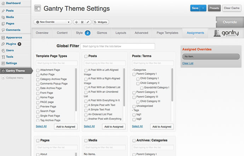Click the Global Filter text field
The height and width of the screenshot is (156, 244).
[117, 46]
